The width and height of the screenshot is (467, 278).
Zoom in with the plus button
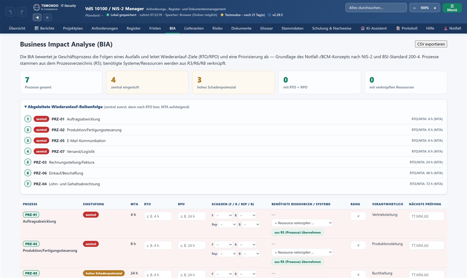[x=435, y=8]
